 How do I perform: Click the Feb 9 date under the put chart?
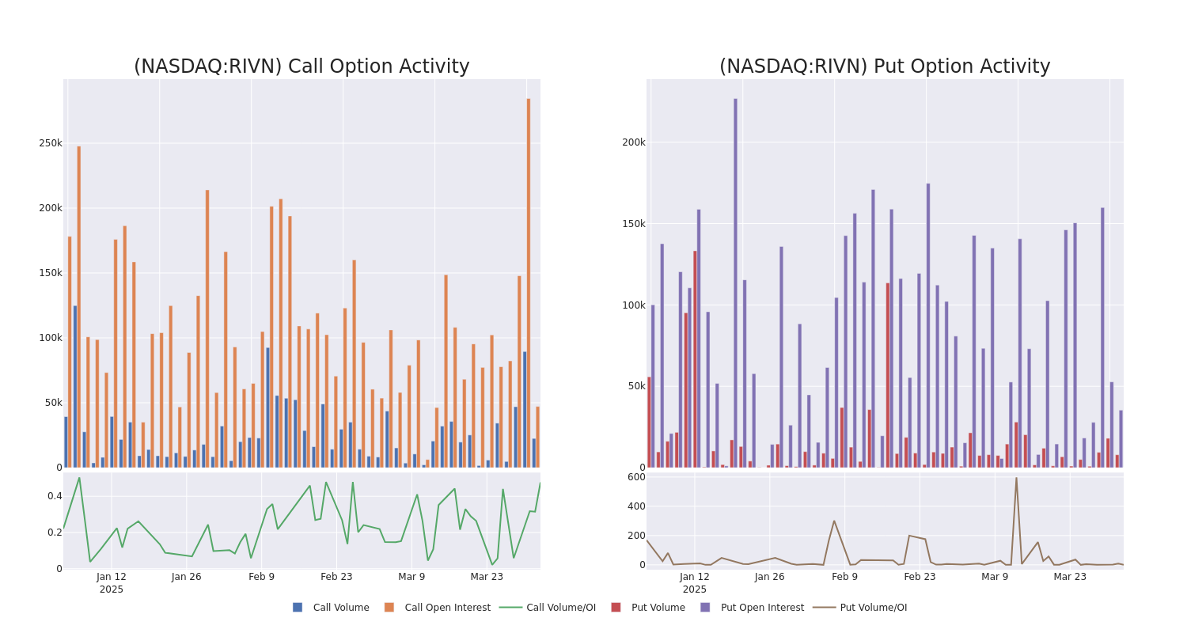point(845,577)
